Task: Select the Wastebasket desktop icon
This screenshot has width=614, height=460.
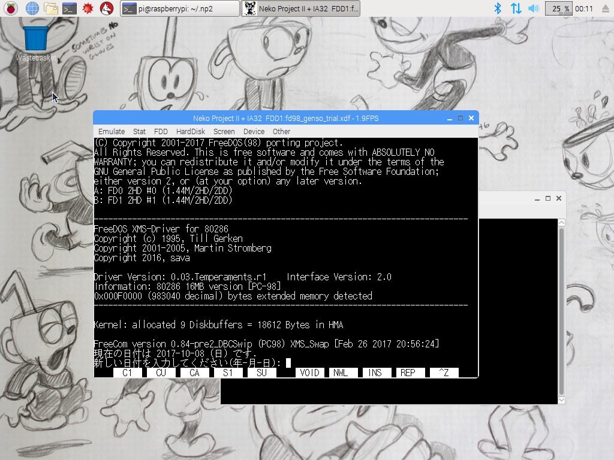Action: [35, 43]
